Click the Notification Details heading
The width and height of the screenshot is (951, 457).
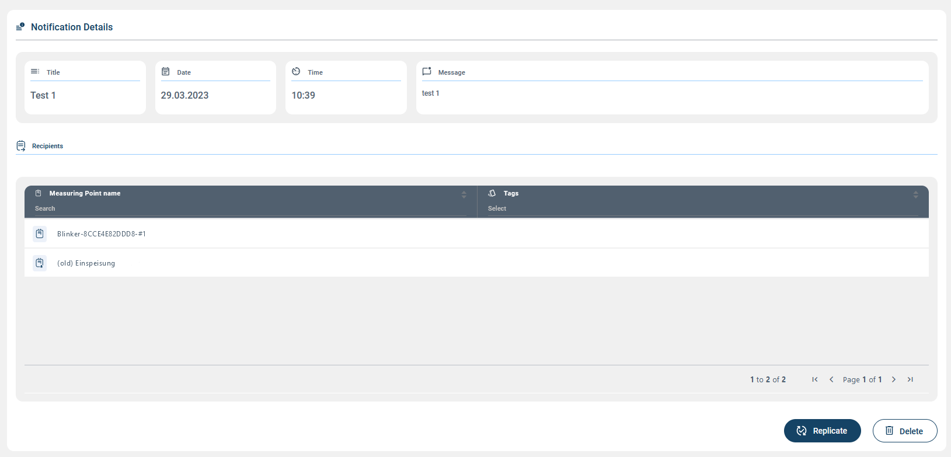pyautogui.click(x=72, y=27)
